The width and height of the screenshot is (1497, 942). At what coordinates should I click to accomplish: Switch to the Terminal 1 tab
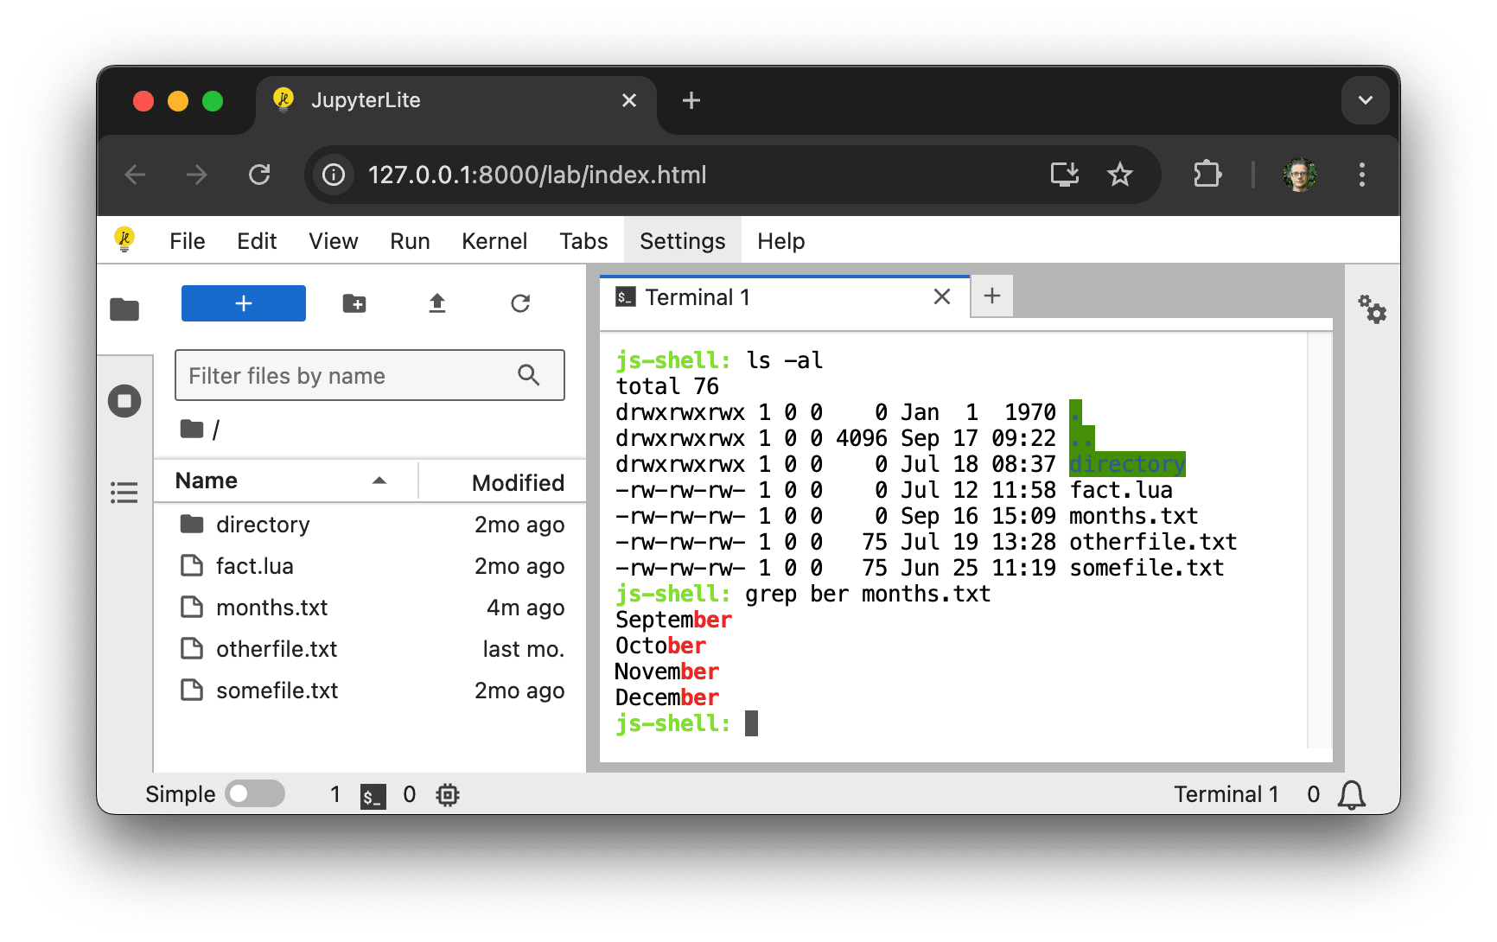pos(696,296)
